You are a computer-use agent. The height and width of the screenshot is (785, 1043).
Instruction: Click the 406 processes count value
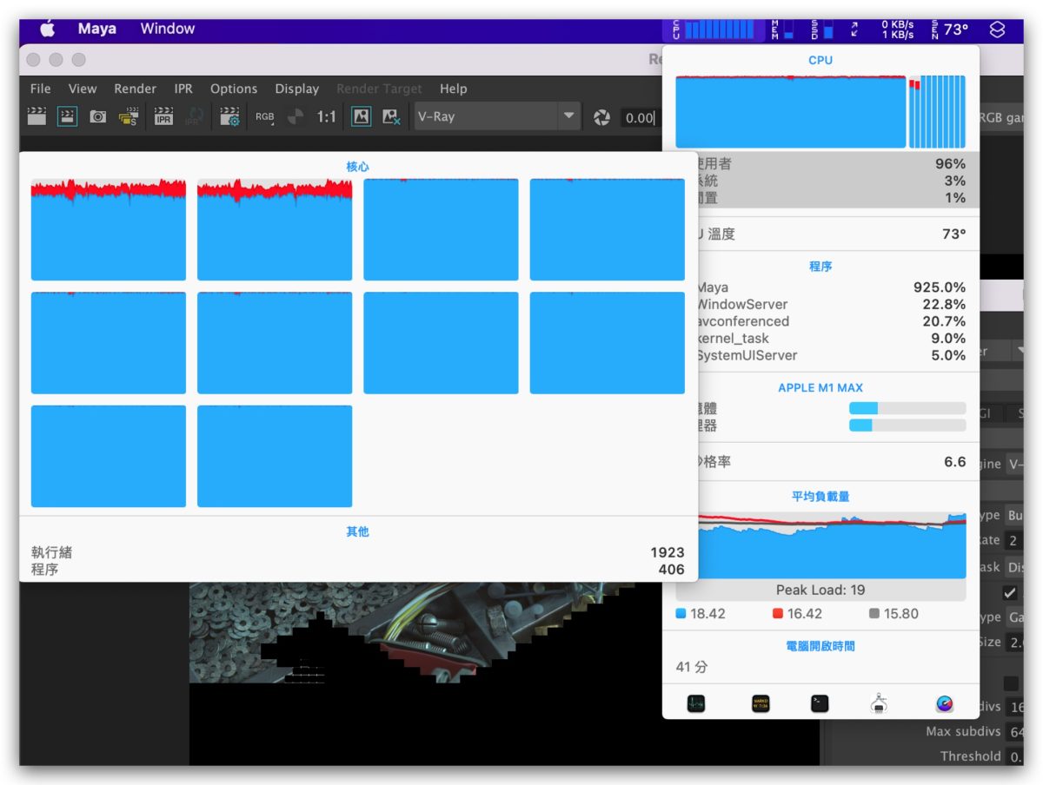pyautogui.click(x=672, y=570)
